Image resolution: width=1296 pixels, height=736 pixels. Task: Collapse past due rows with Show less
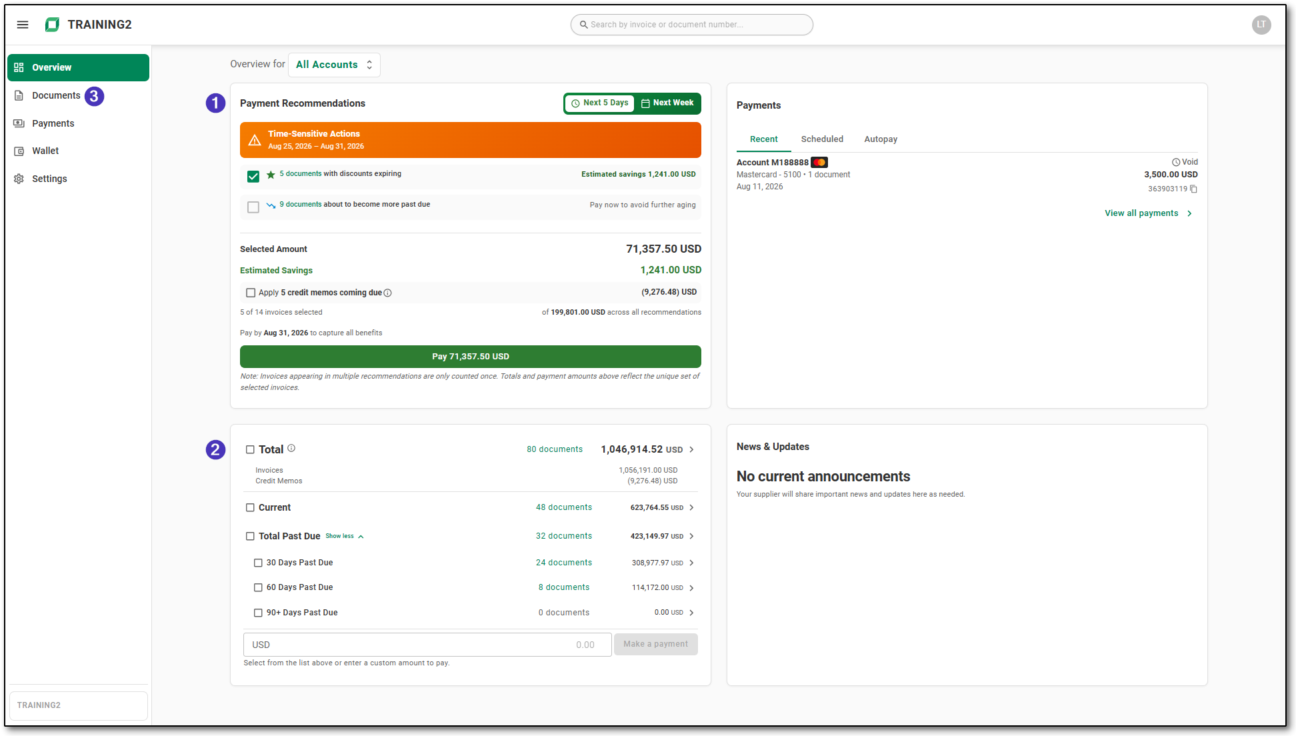(345, 536)
